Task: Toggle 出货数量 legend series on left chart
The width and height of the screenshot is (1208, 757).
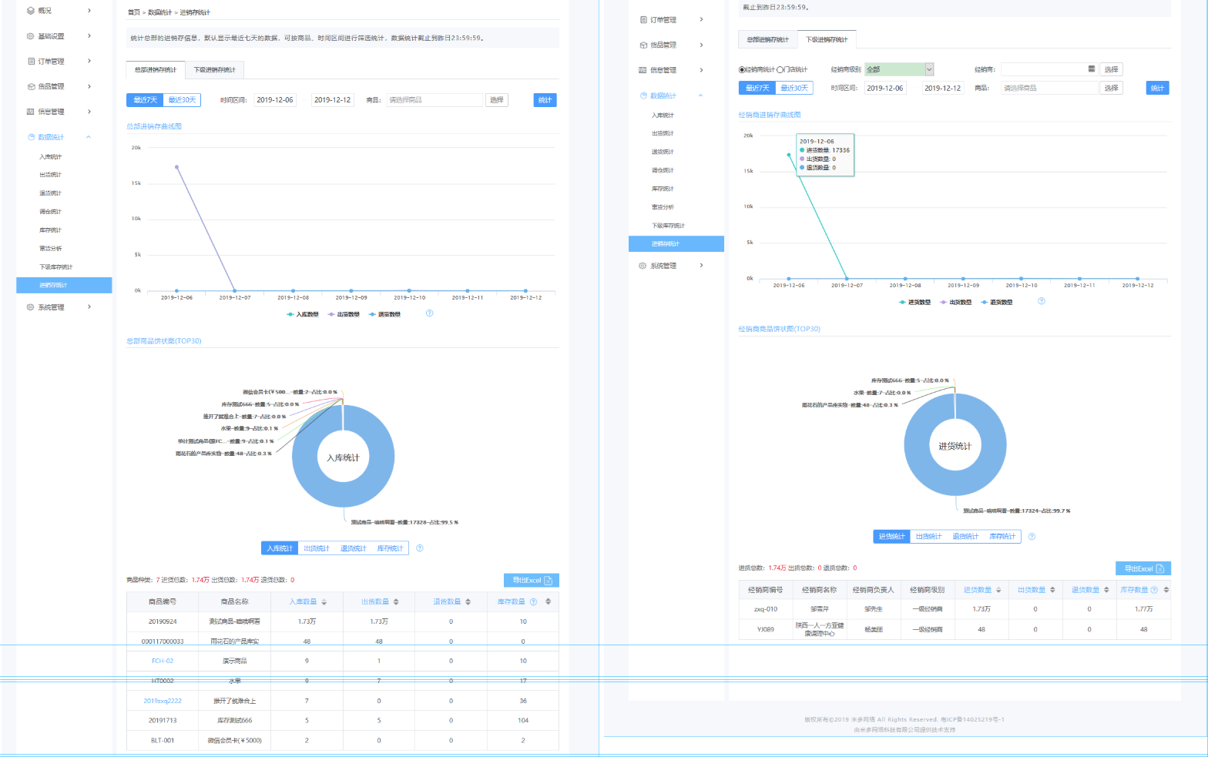Action: click(x=344, y=314)
